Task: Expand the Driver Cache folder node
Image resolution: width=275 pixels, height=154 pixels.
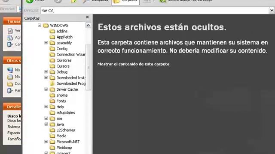Action: click(46, 89)
